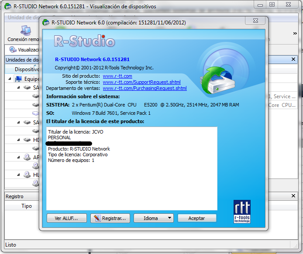Open the Unidad de disco menu
This screenshot has height=254, width=303.
[x=24, y=17]
